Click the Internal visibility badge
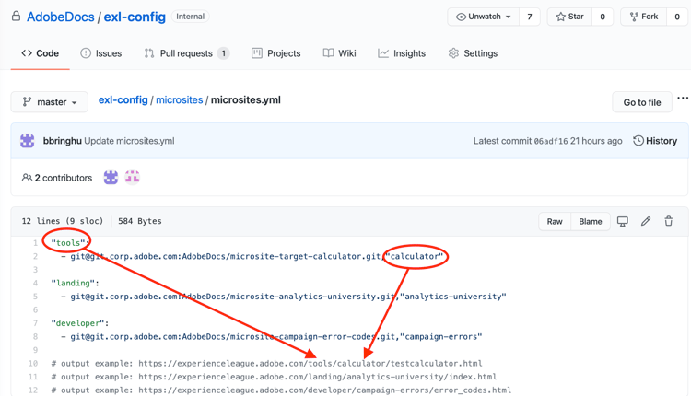The width and height of the screenshot is (691, 396). pos(191,17)
